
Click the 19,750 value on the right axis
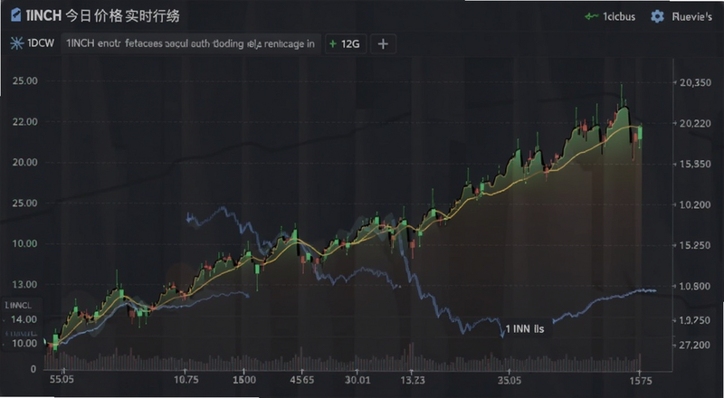pyautogui.click(x=696, y=320)
